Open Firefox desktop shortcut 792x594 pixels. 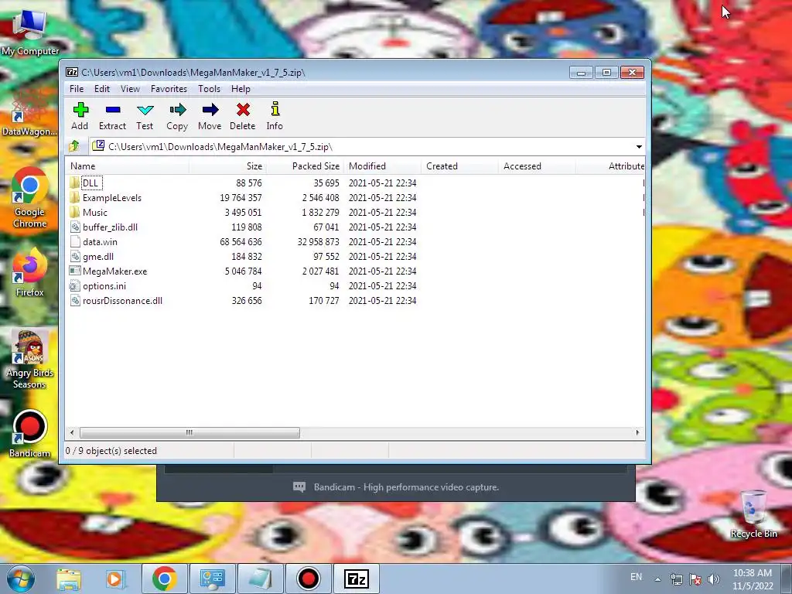click(x=29, y=273)
